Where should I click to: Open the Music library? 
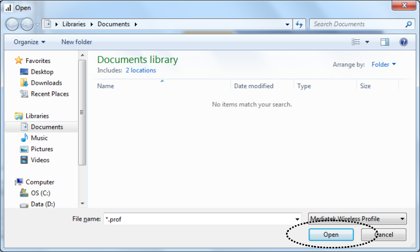pyautogui.click(x=39, y=138)
